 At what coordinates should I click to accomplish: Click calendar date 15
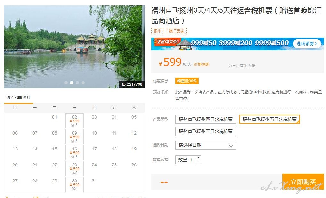(x=54, y=149)
